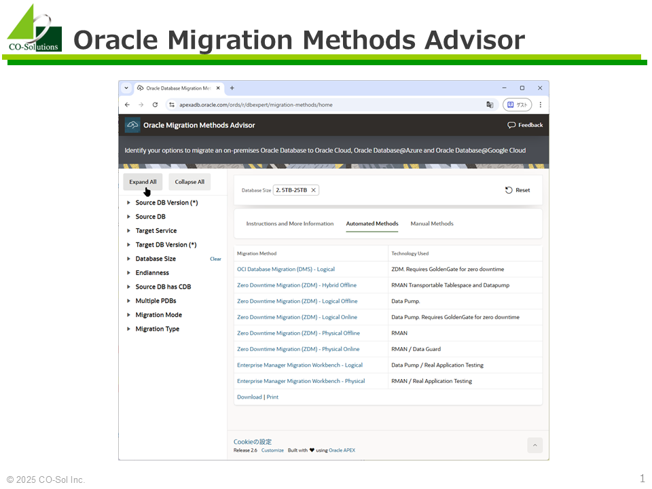Go back using the browser back arrow
652x489 pixels.
click(x=127, y=105)
